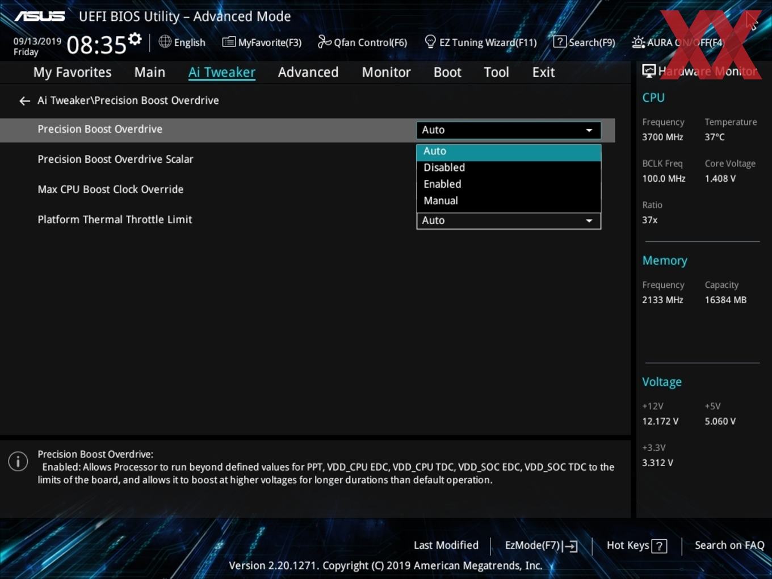Switch to the Main tab
The height and width of the screenshot is (579, 772).
point(150,72)
